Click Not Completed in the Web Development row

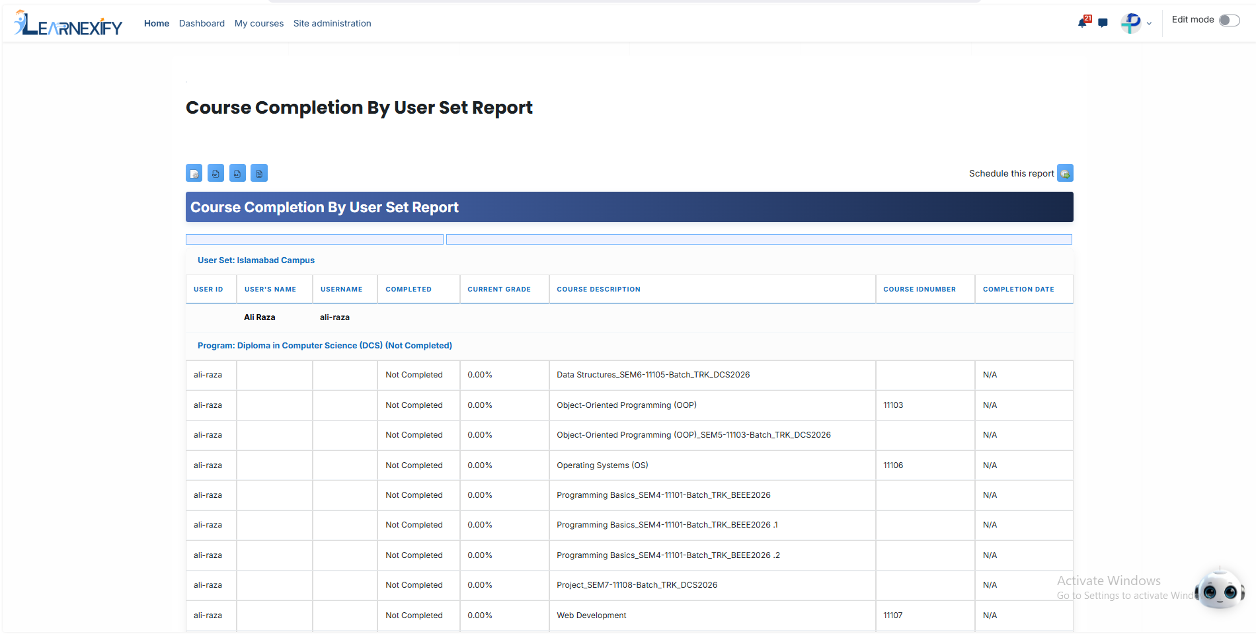coord(414,615)
